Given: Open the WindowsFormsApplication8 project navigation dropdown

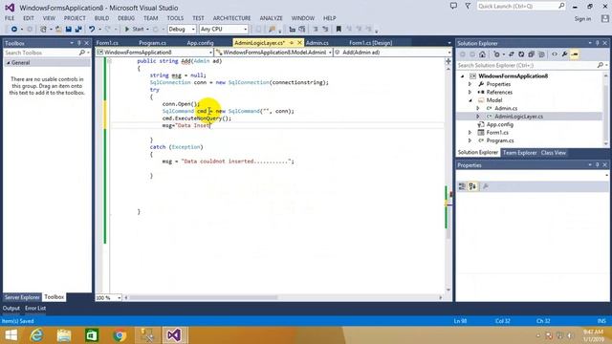Looking at the screenshot, I should [x=155, y=53].
